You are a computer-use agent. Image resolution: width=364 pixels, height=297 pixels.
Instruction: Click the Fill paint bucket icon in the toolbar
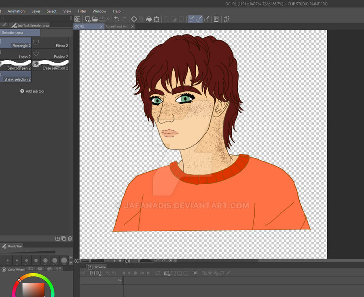click(x=149, y=19)
